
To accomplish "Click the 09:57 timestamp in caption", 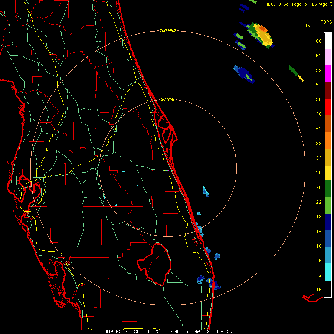I will coord(225,331).
